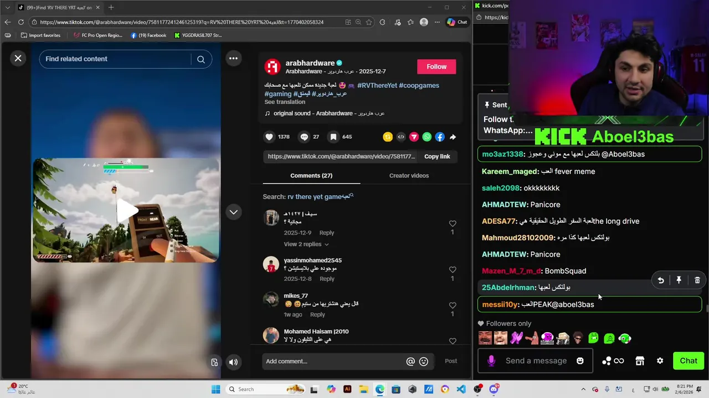Screen dimensions: 709x398
Task: Click green Chat send button
Action: 689,361
